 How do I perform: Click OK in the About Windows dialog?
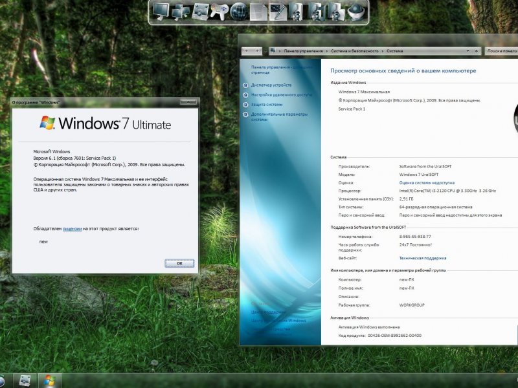tap(179, 263)
